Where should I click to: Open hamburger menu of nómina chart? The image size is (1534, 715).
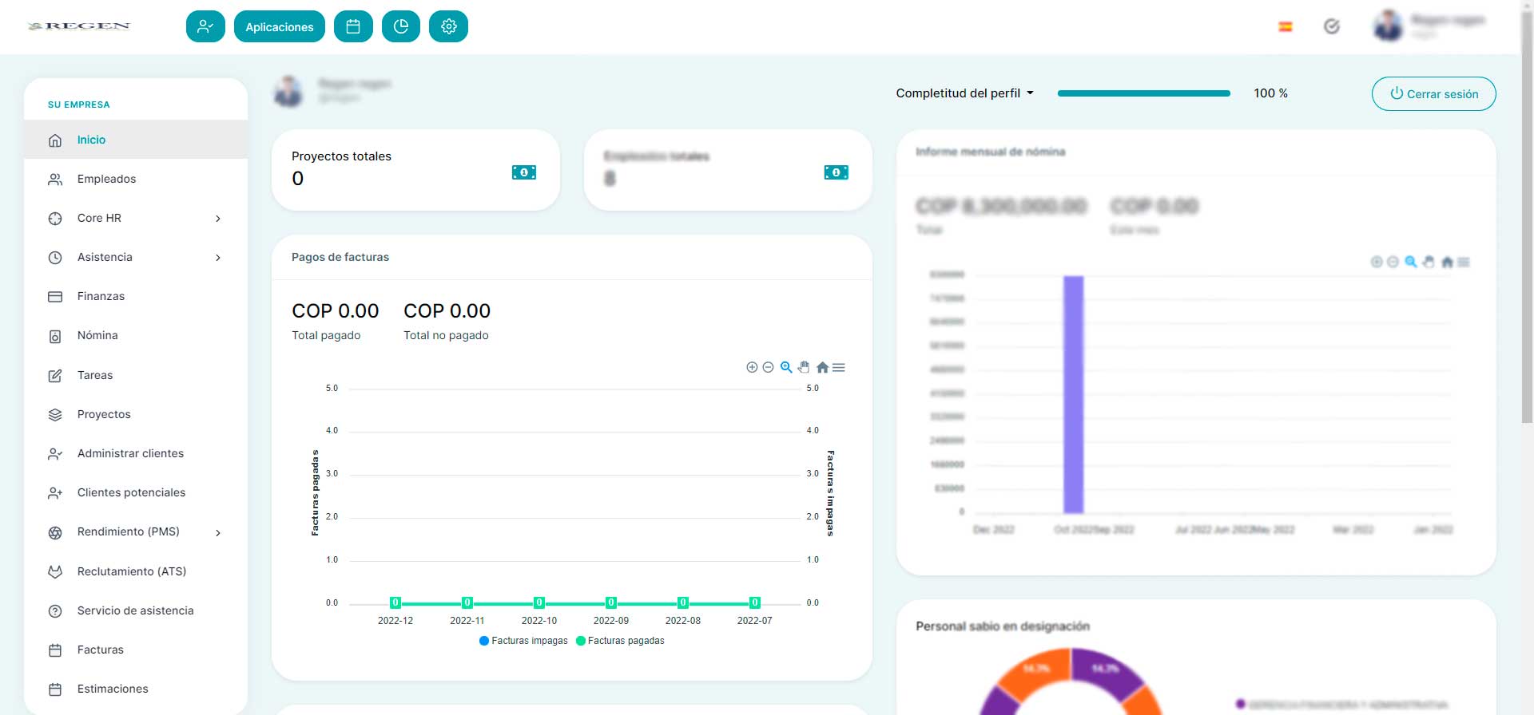point(1464,262)
